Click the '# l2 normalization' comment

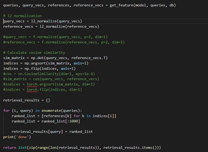click(22, 16)
